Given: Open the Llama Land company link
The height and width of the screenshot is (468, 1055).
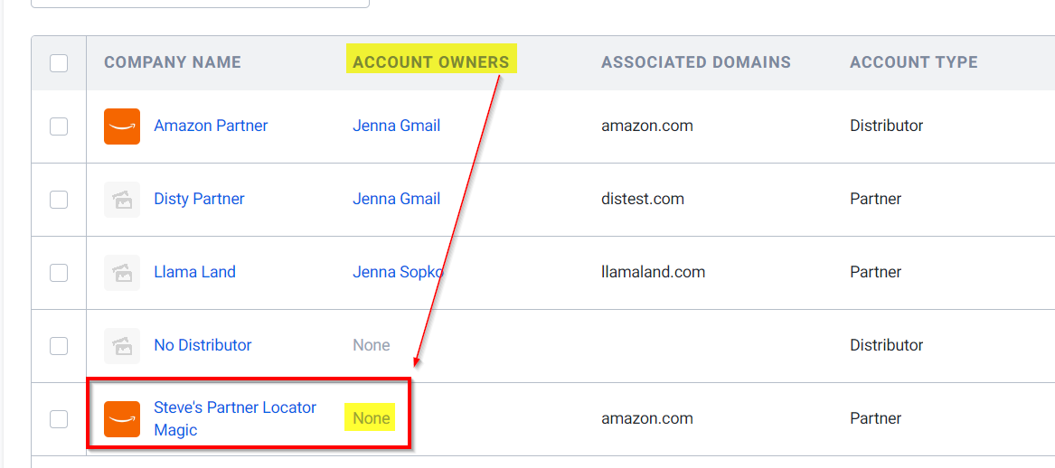Looking at the screenshot, I should click(194, 272).
